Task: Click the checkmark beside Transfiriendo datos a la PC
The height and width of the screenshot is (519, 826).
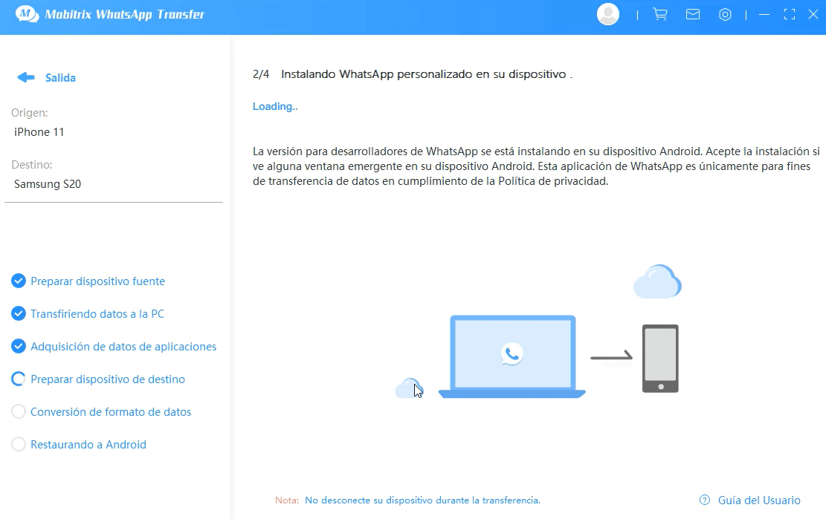Action: 17,313
